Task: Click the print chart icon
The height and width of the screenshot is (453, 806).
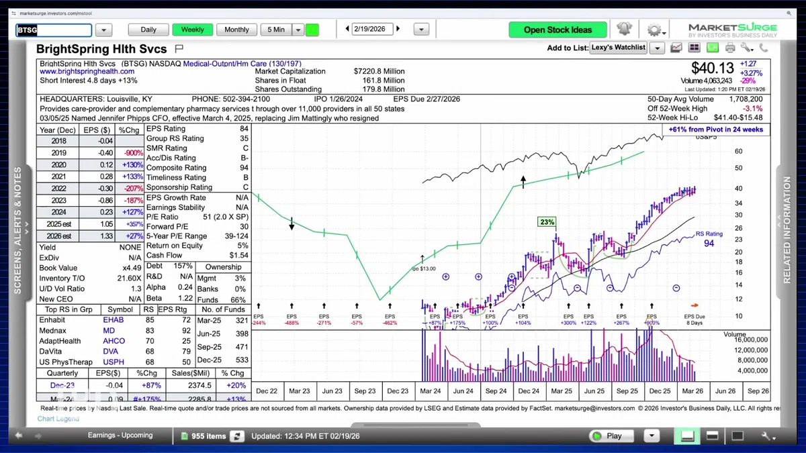Action: 729,48
